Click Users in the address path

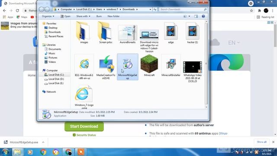tap(99, 10)
